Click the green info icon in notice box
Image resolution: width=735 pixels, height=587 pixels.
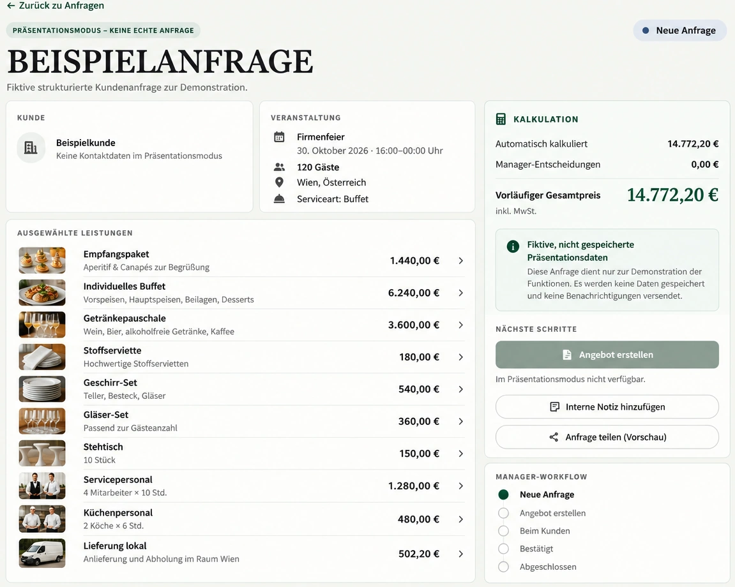coord(513,246)
